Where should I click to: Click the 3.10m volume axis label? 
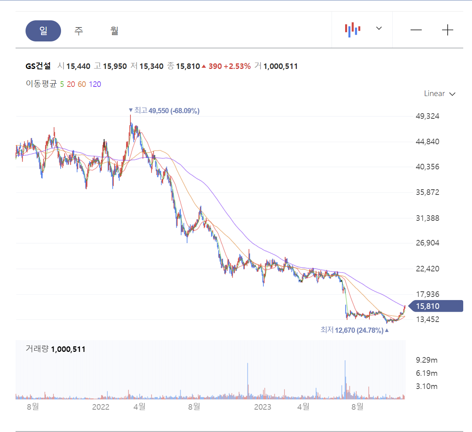(427, 386)
